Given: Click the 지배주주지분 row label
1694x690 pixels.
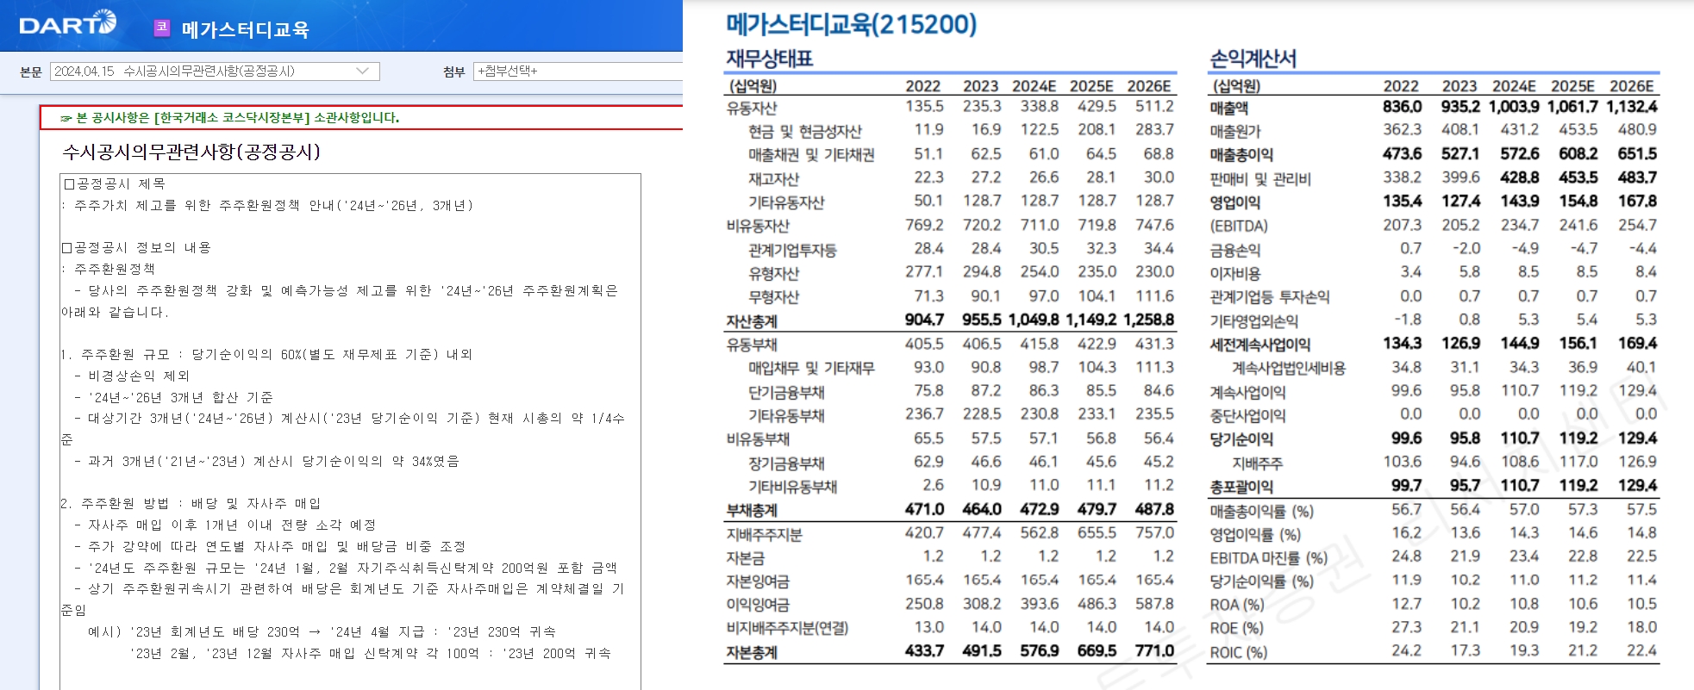Looking at the screenshot, I should [x=764, y=534].
